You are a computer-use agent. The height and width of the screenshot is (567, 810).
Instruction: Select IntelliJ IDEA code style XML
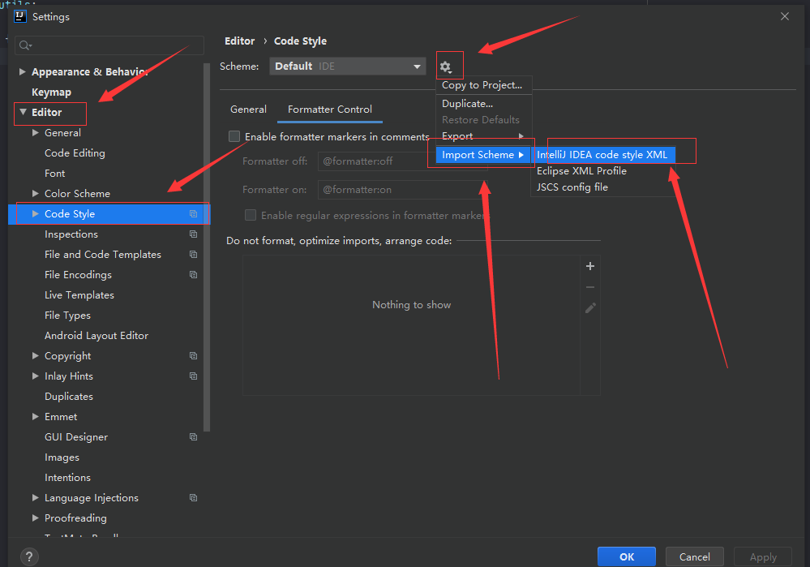point(602,154)
